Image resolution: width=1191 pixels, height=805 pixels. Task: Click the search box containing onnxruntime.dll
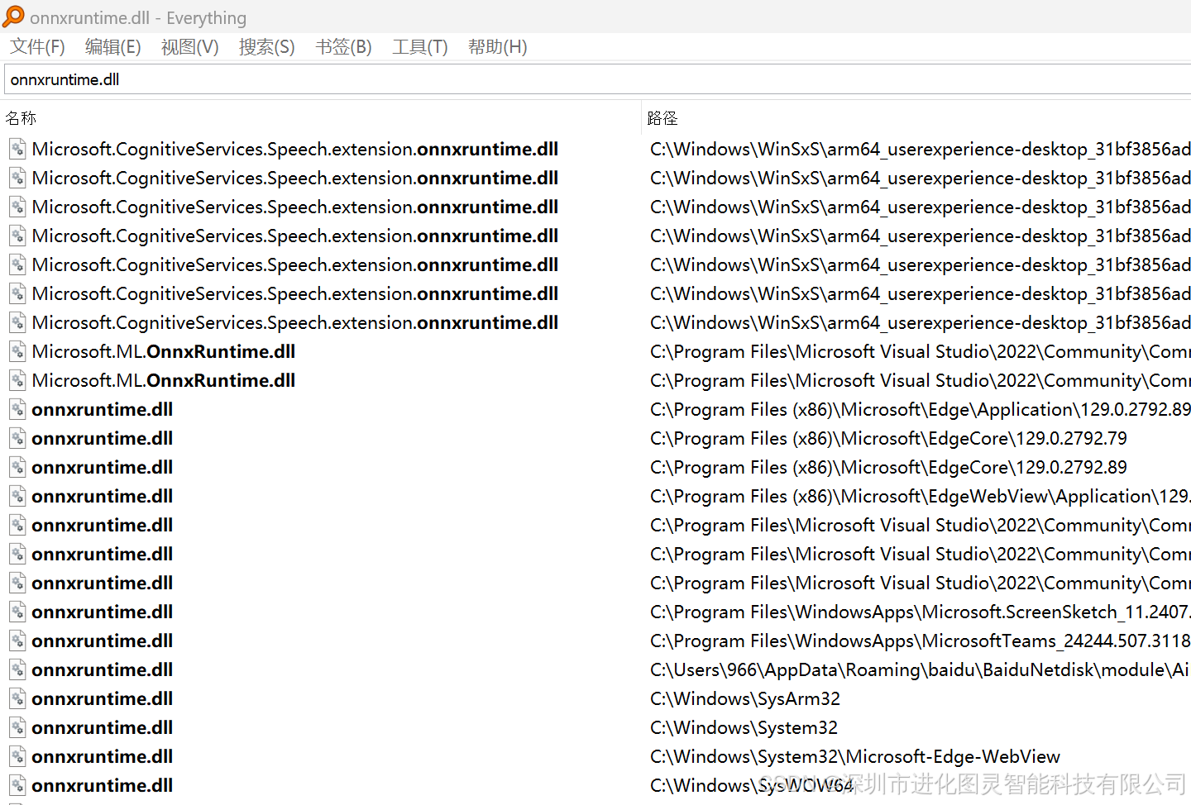point(597,79)
